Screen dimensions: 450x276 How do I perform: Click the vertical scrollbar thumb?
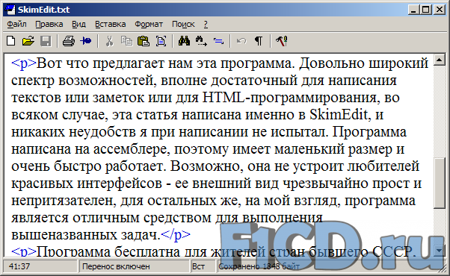pyautogui.click(x=439, y=184)
